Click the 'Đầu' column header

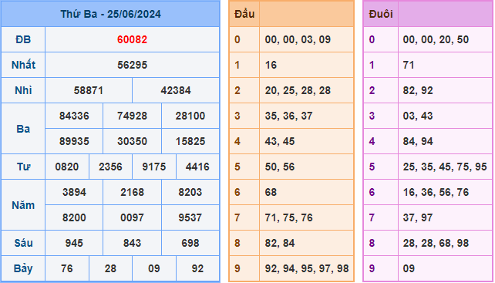[244, 14]
